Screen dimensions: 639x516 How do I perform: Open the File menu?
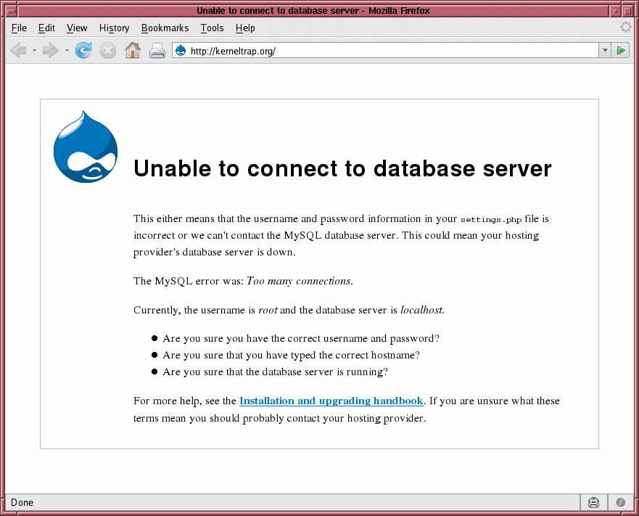click(19, 28)
